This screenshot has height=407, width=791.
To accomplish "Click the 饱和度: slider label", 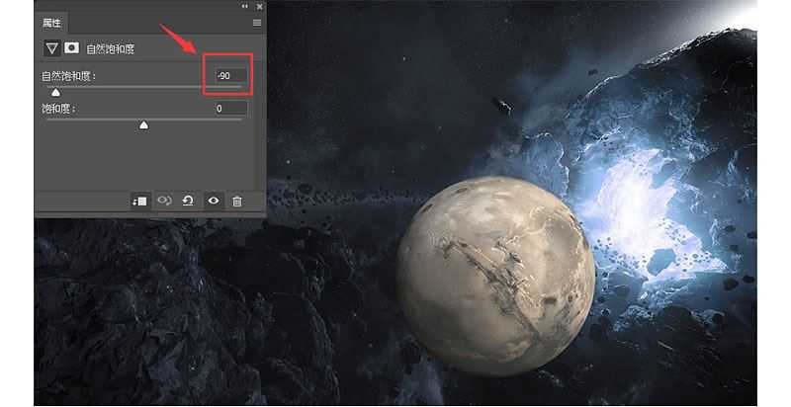I will (x=58, y=109).
